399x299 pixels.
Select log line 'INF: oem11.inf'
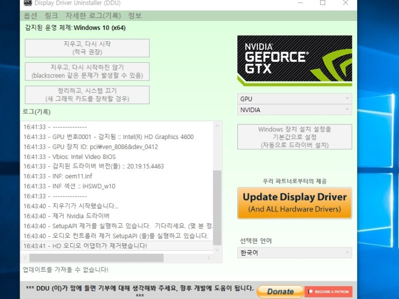click(x=117, y=177)
